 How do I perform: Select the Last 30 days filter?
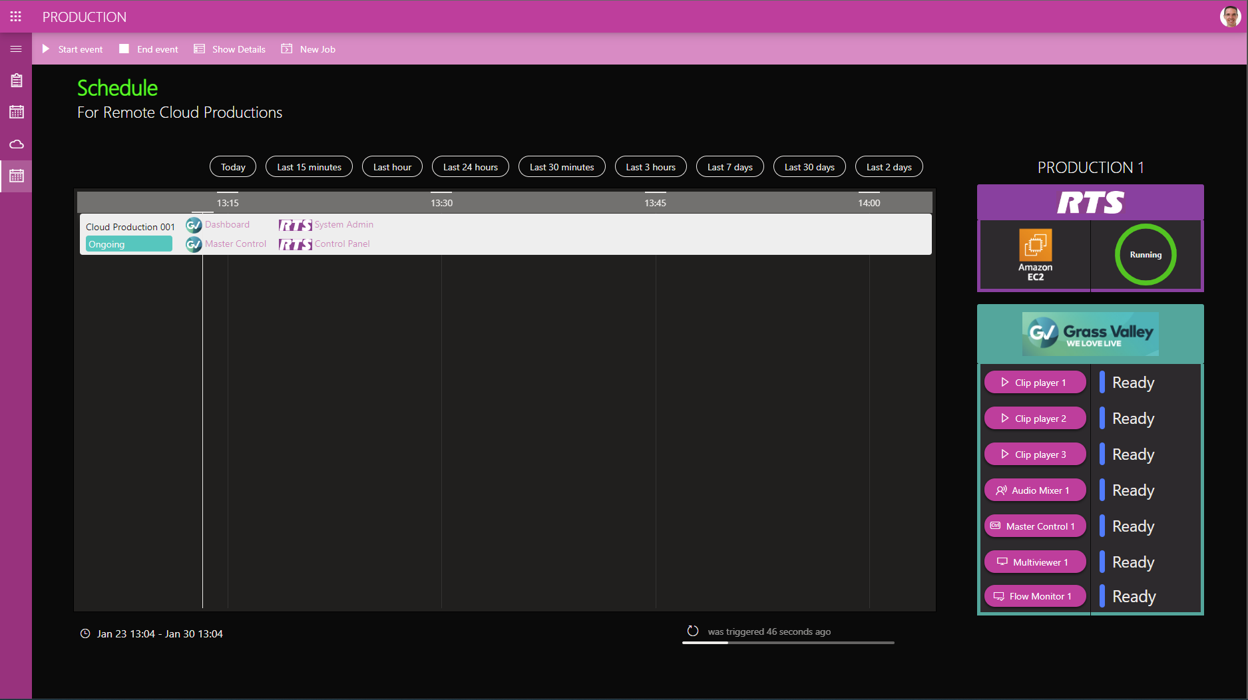pos(809,167)
